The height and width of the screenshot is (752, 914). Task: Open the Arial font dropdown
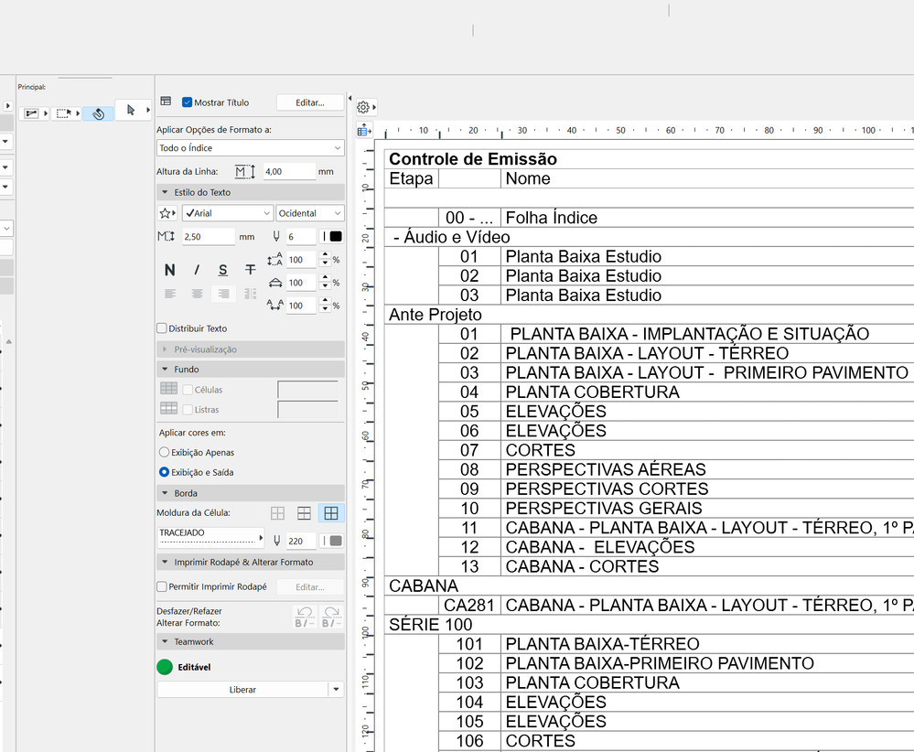(227, 213)
